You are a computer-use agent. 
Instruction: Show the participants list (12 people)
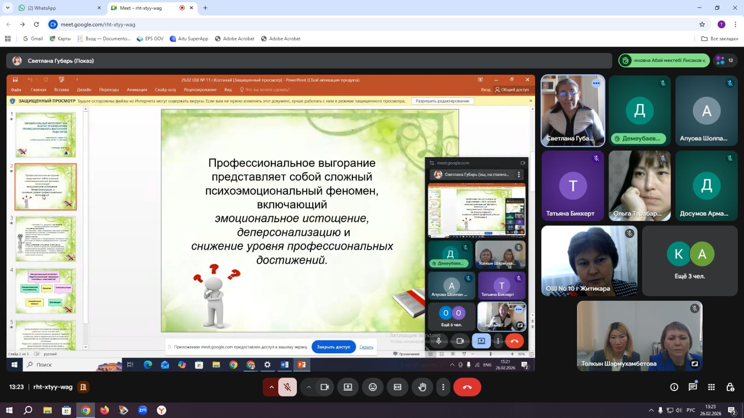(x=725, y=60)
